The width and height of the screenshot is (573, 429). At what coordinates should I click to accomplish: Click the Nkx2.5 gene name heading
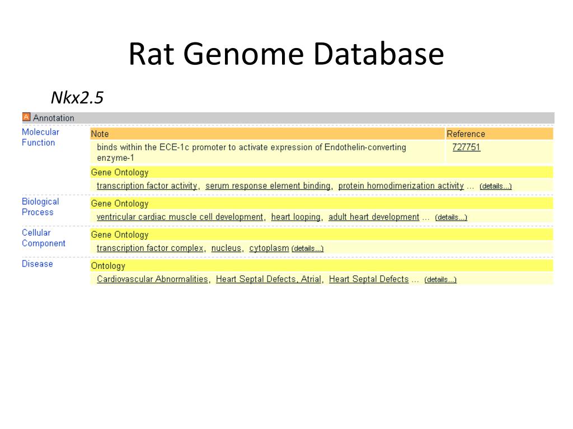pos(77,97)
